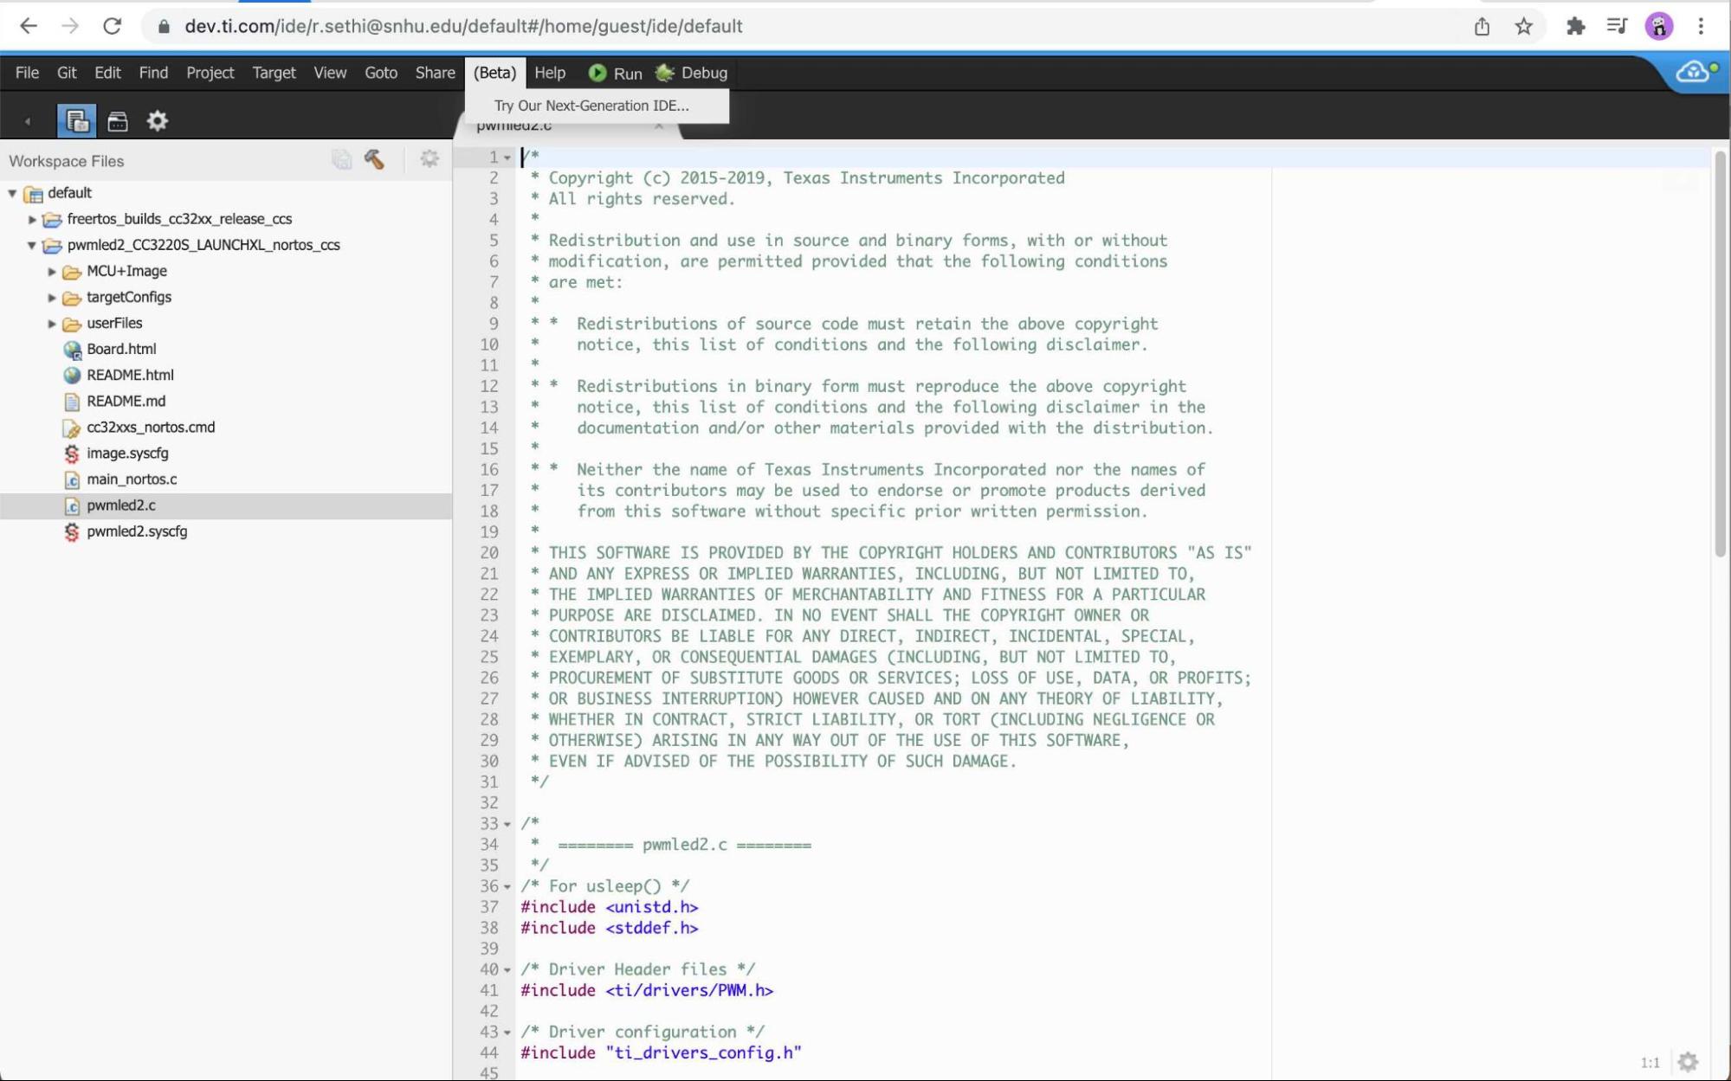Click the cloud connection status icon
This screenshot has height=1081, width=1731.
[1694, 72]
